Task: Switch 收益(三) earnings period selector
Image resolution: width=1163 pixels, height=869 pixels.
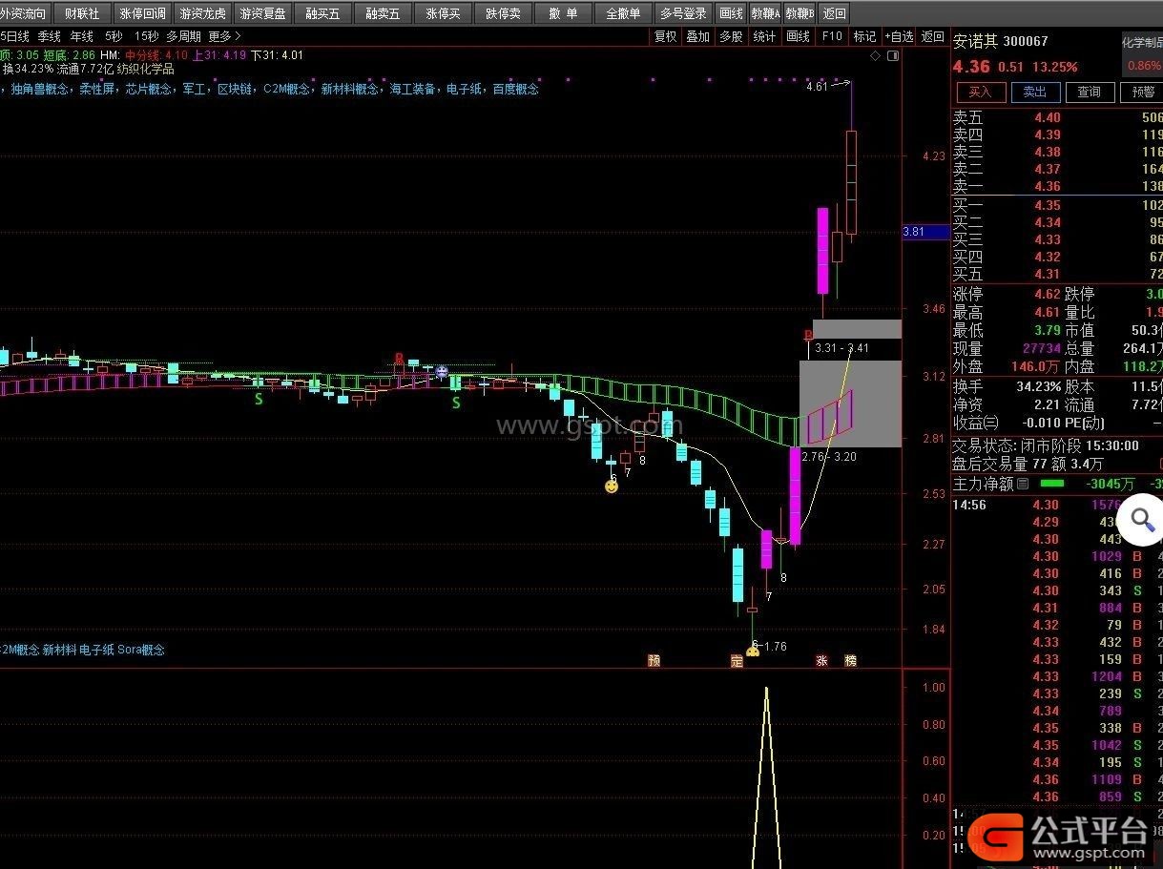Action: (975, 422)
